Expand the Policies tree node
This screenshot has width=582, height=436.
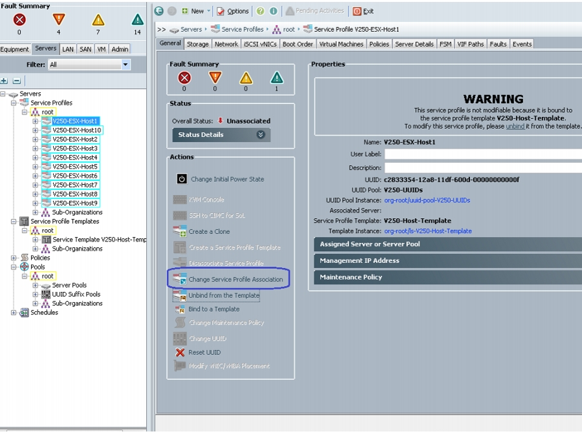pyautogui.click(x=14, y=258)
